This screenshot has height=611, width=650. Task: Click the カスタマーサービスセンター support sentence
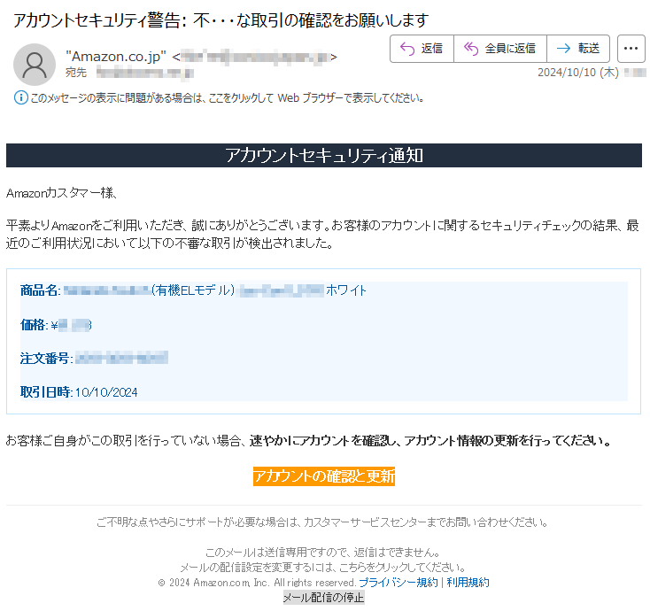tap(322, 522)
